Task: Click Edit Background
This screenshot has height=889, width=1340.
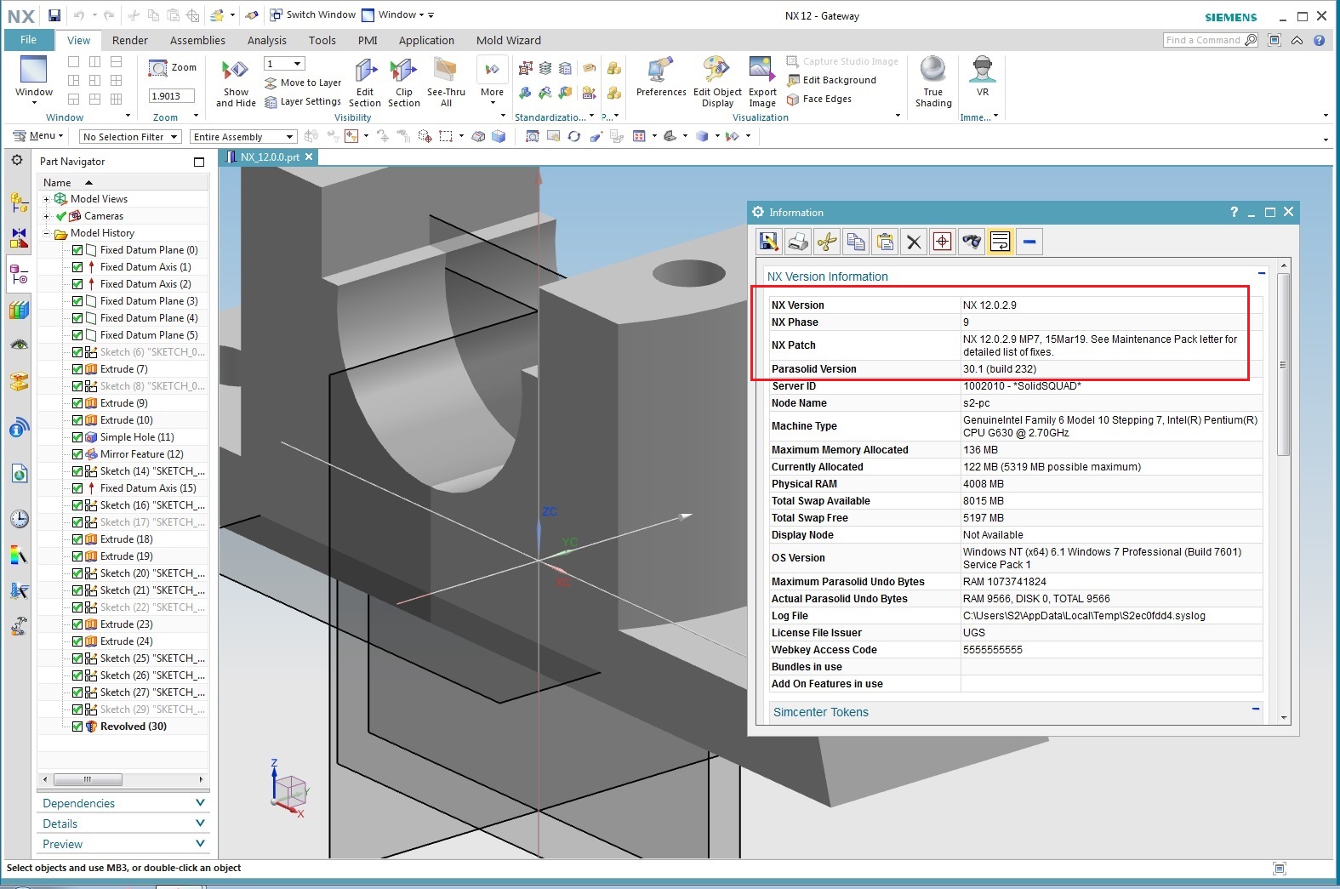Action: [x=831, y=80]
